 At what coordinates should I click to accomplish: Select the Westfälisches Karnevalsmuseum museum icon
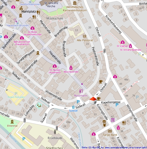[x=75, y=3]
